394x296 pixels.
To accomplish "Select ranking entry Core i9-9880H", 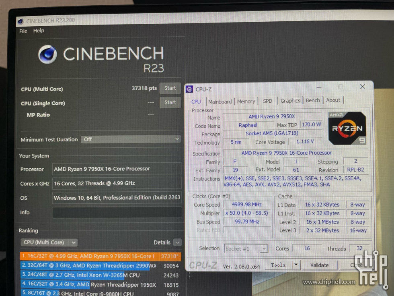I will (101, 293).
